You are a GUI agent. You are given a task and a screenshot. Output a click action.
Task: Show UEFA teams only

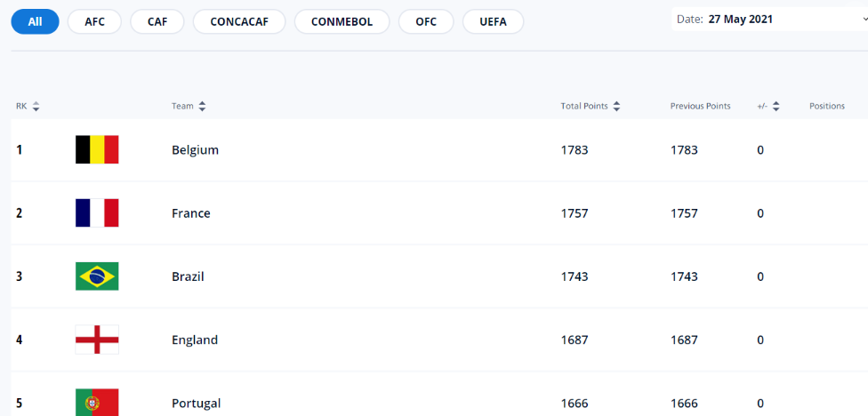(x=493, y=21)
